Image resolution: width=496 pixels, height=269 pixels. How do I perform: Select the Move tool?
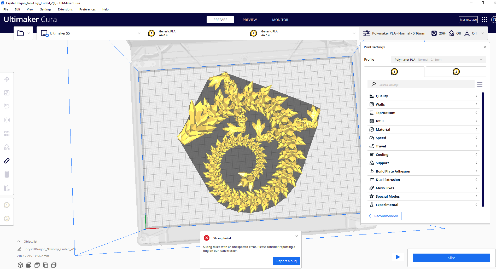(x=7, y=79)
